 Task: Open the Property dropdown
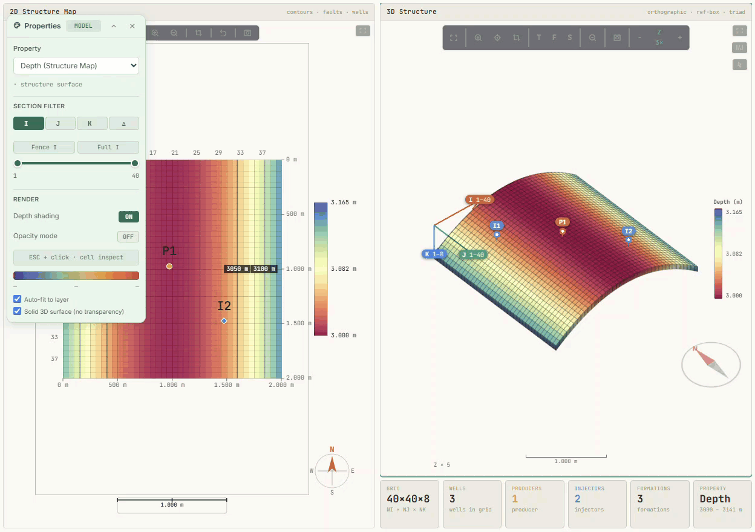click(76, 65)
